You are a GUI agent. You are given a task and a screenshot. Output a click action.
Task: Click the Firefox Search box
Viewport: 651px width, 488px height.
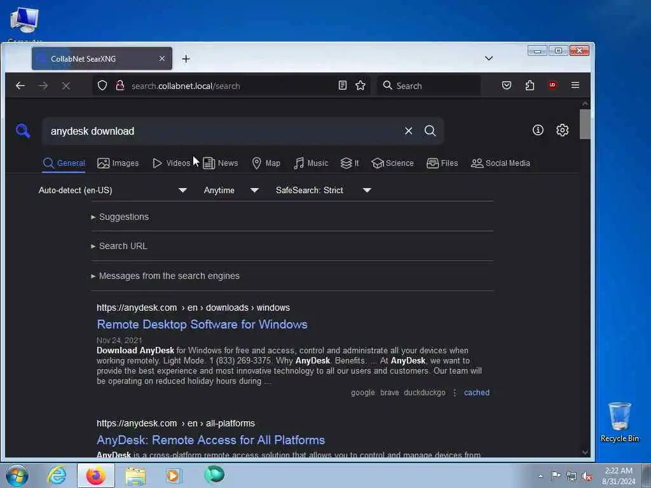coord(429,86)
